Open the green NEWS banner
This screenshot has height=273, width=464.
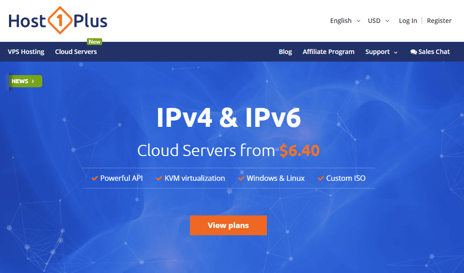26,81
